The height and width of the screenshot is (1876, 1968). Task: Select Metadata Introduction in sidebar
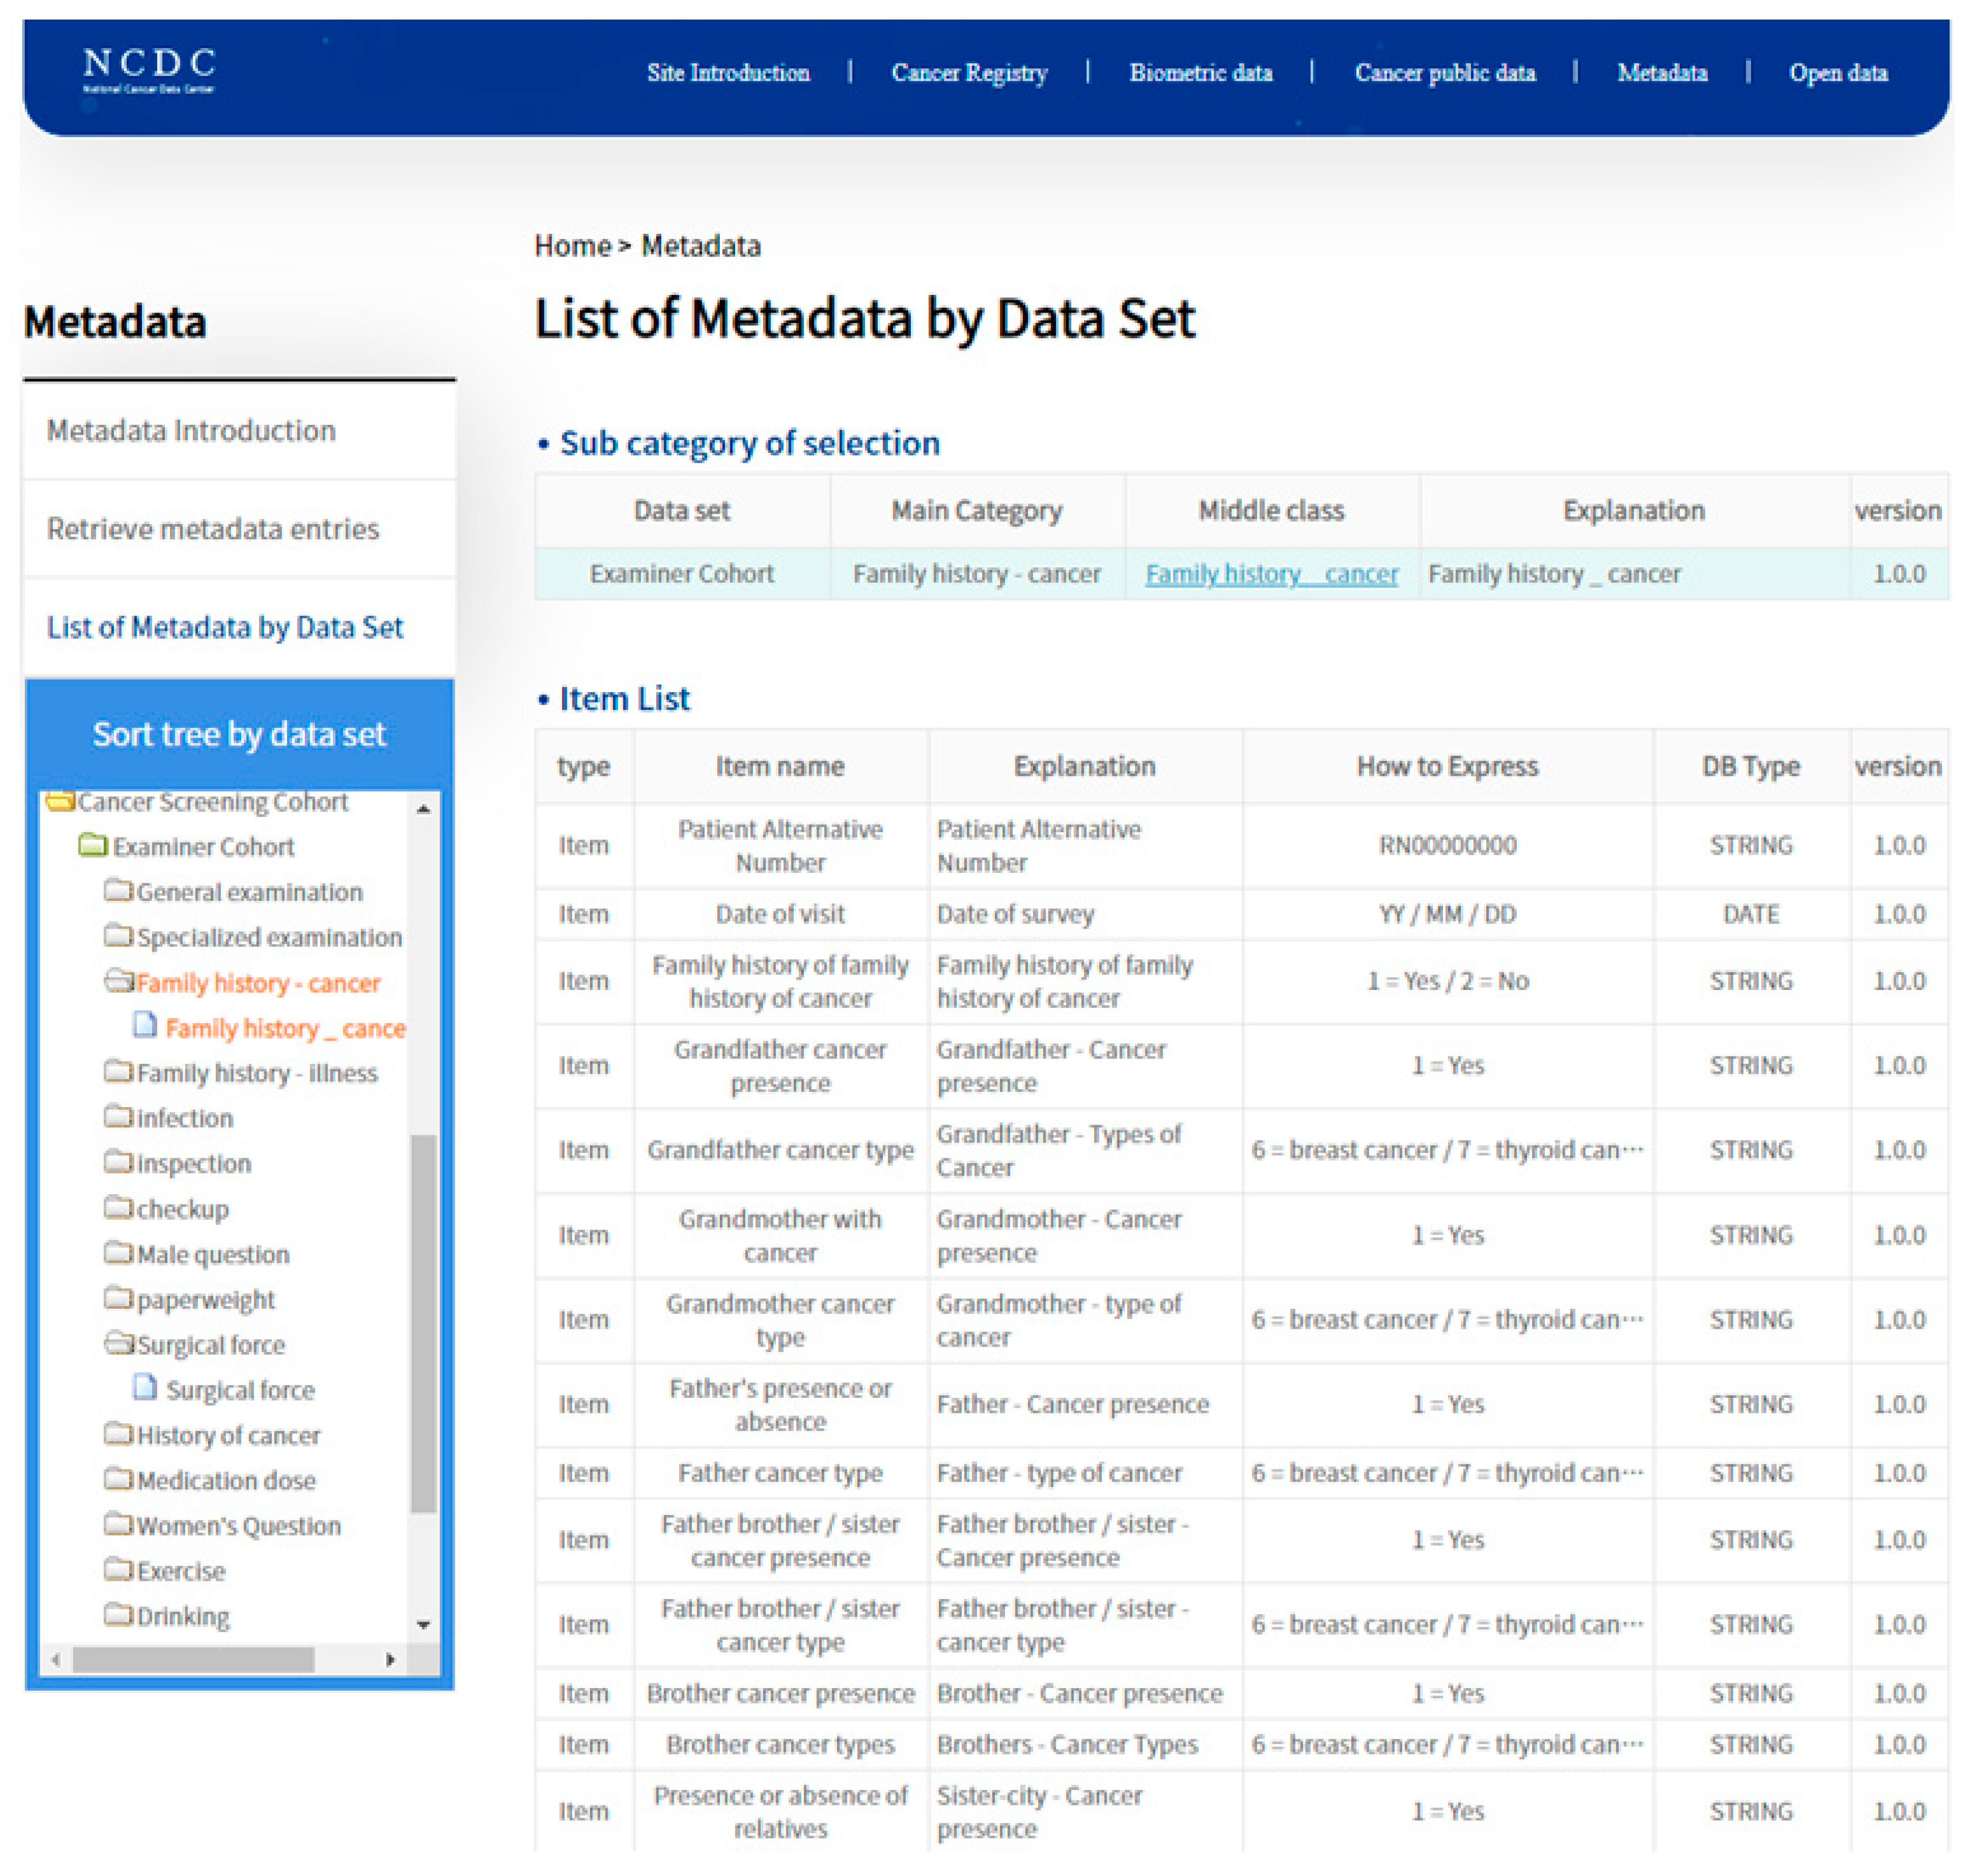click(x=191, y=430)
